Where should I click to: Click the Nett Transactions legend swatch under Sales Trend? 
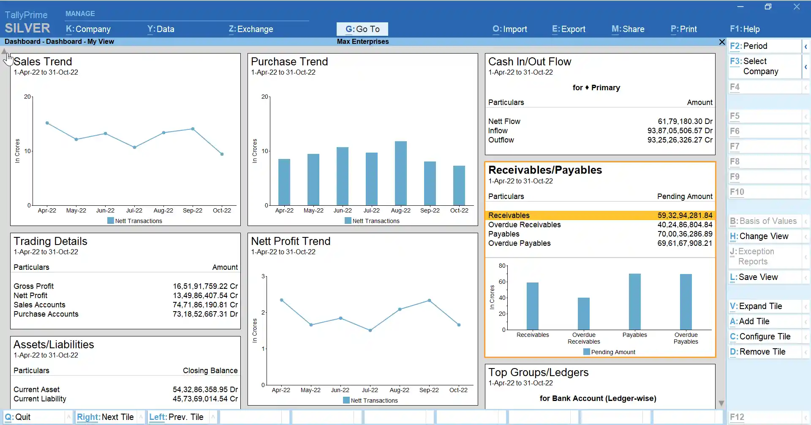(111, 220)
